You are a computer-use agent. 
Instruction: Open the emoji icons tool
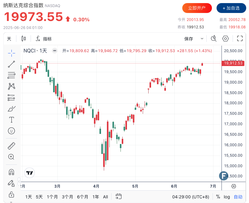click(x=11, y=131)
